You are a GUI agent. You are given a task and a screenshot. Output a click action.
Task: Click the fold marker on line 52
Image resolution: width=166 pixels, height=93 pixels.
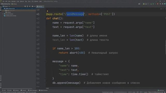[45, 61]
